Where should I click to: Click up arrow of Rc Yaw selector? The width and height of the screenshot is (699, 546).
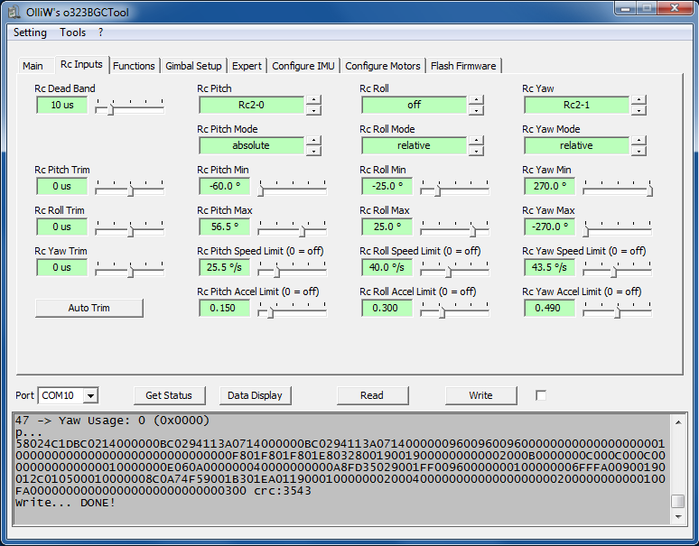coord(638,99)
